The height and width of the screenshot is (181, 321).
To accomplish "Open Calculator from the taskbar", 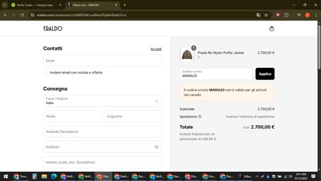I will 35,176.
